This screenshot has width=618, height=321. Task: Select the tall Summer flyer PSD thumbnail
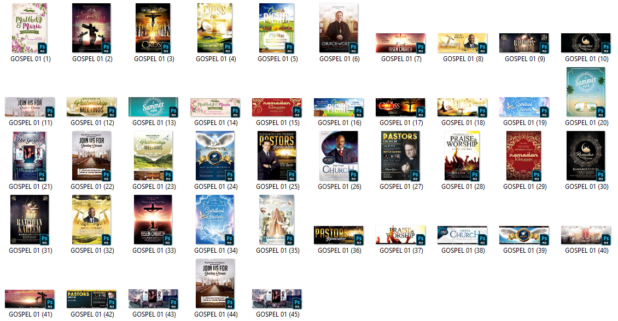[x=585, y=92]
